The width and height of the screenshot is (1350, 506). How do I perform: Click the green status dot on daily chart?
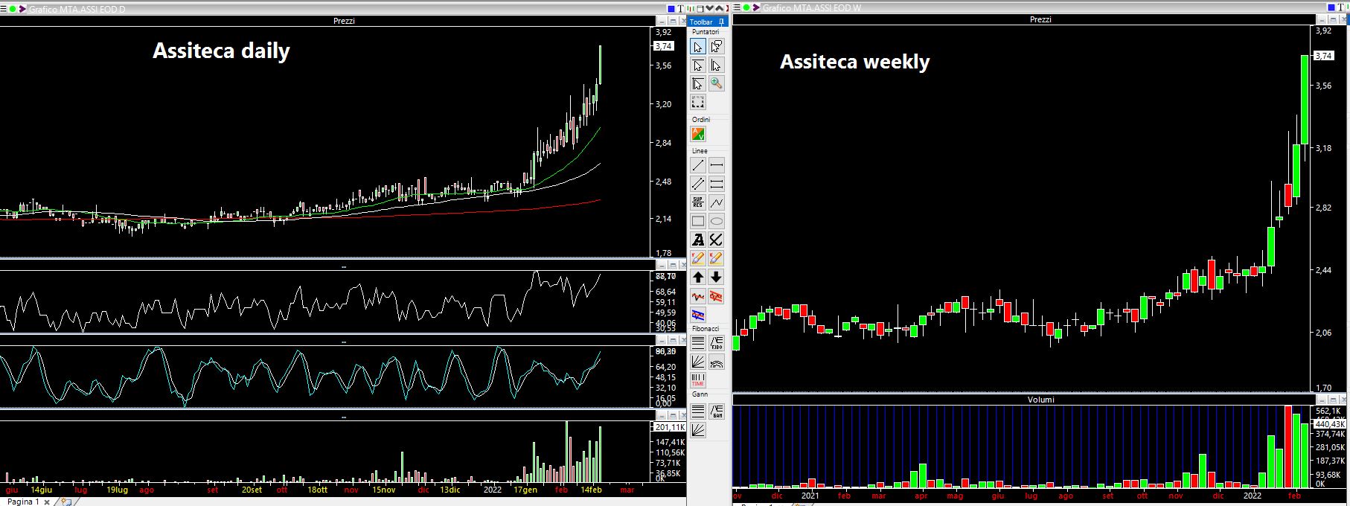pos(12,9)
